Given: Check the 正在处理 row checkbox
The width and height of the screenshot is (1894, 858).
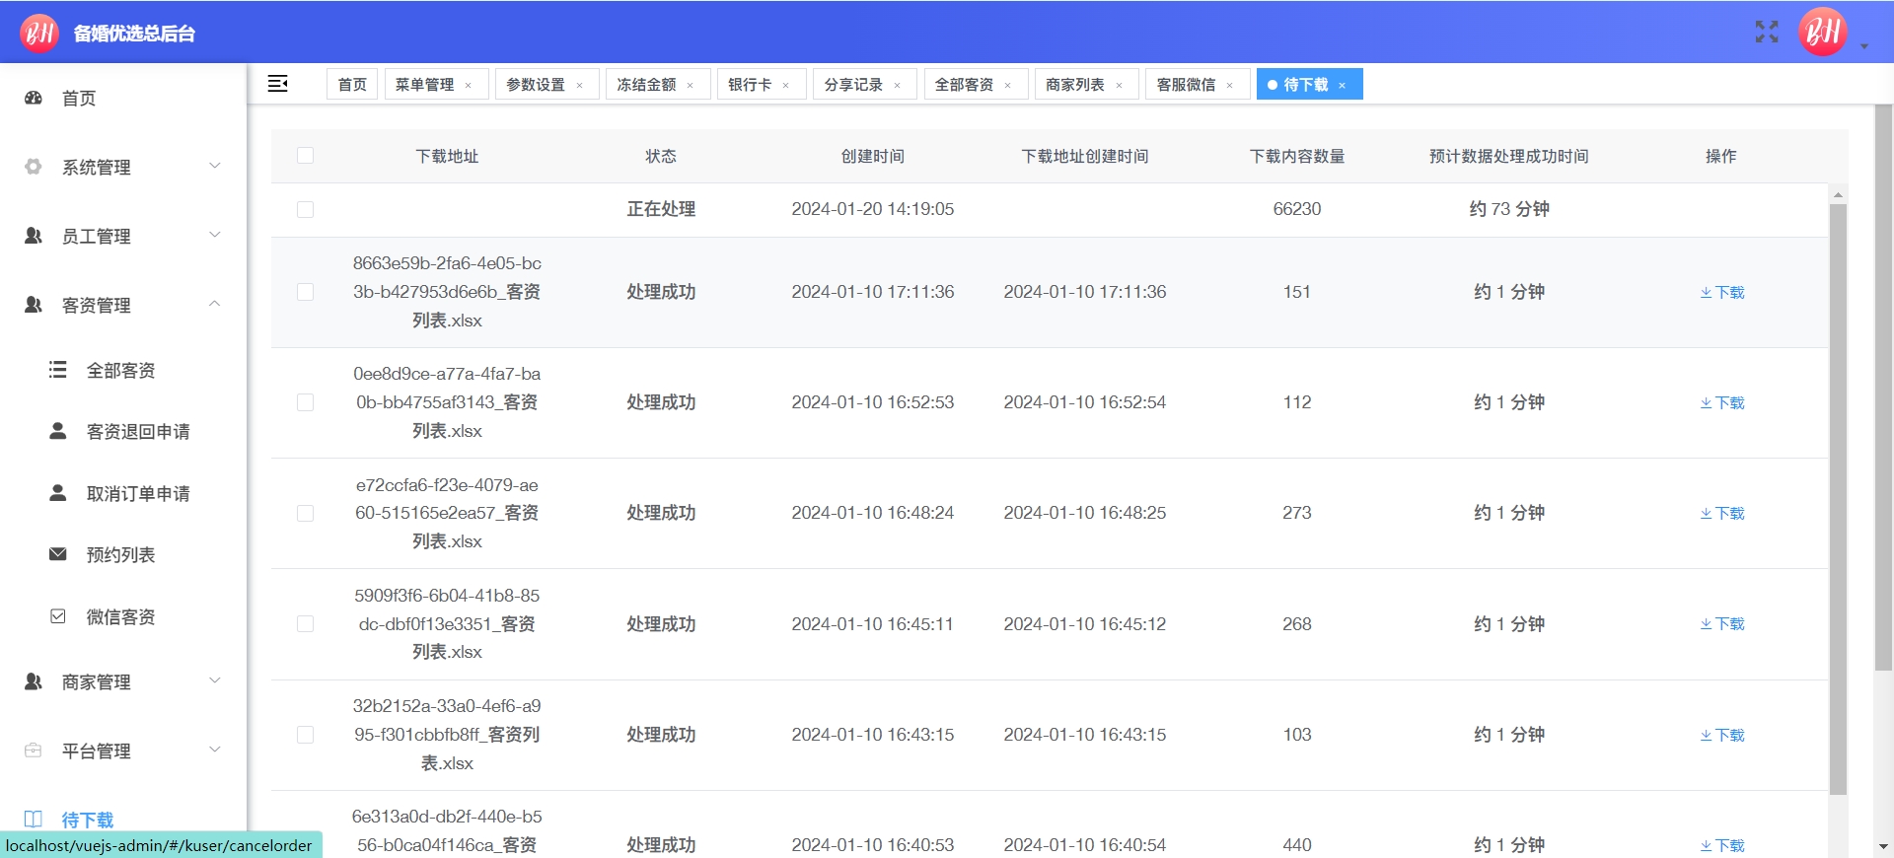Looking at the screenshot, I should tap(306, 209).
